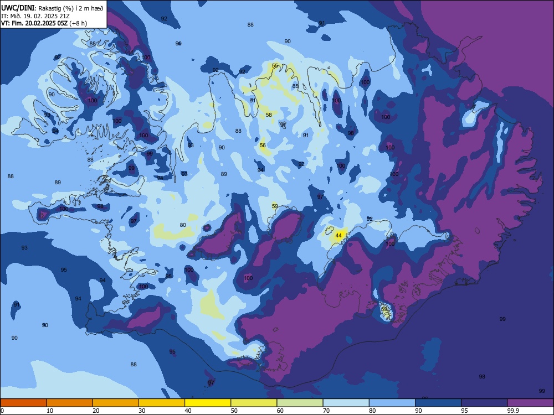Click the '85' humidity value on map
This screenshot has height=415, width=554.
click(x=295, y=86)
